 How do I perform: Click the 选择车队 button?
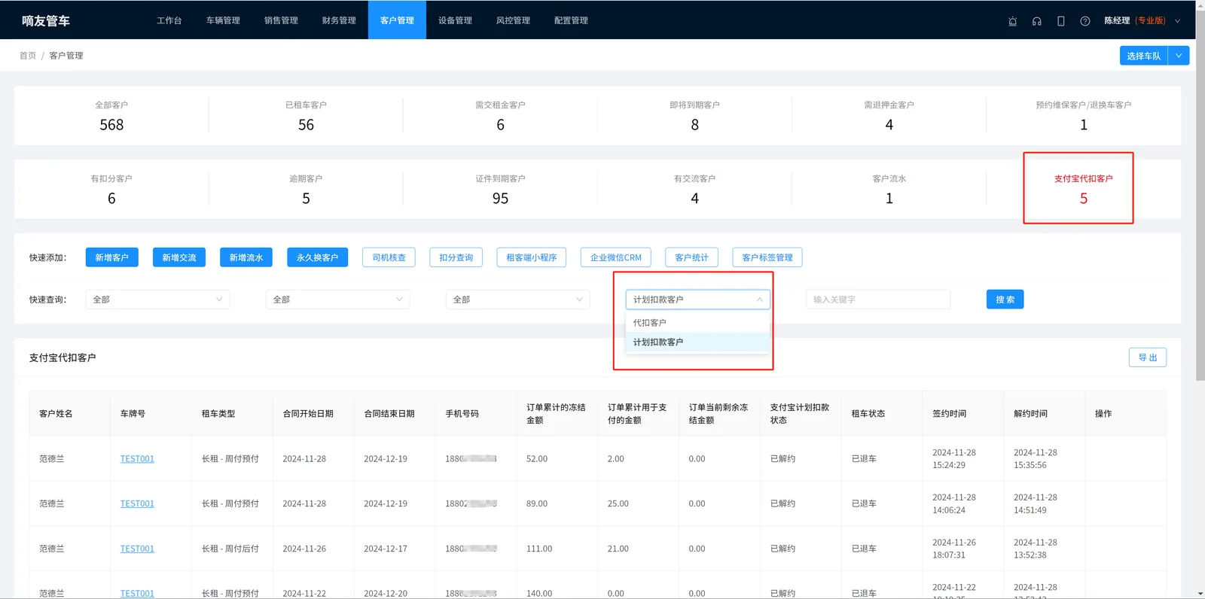pos(1143,56)
